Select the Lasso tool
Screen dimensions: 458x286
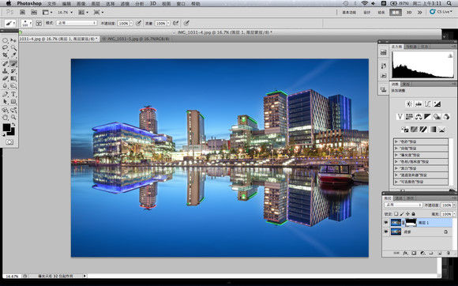6,47
